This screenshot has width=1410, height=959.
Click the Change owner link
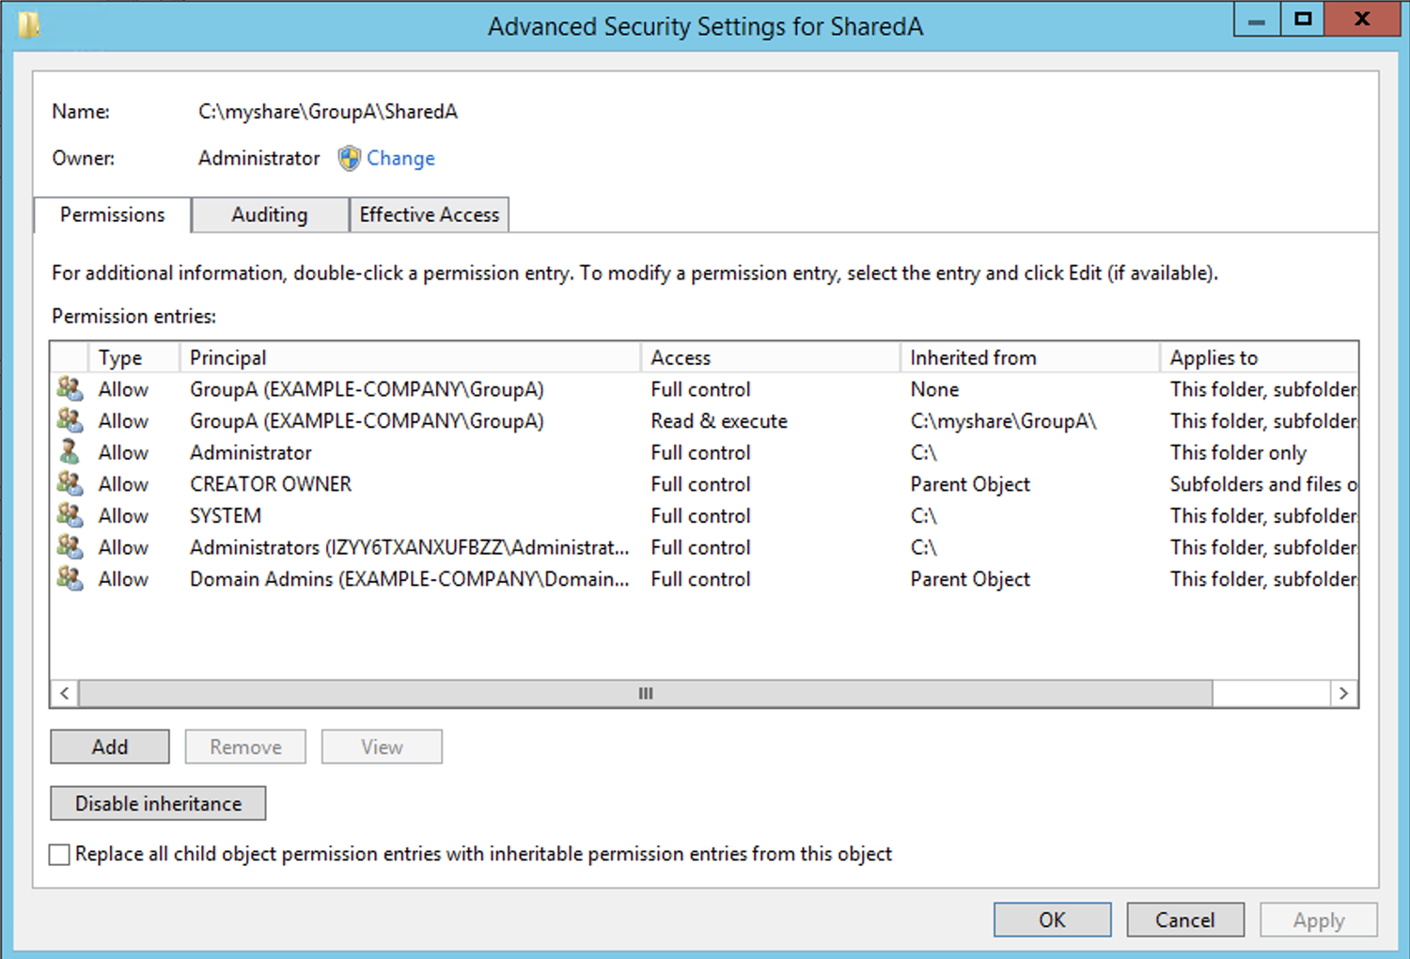click(400, 158)
